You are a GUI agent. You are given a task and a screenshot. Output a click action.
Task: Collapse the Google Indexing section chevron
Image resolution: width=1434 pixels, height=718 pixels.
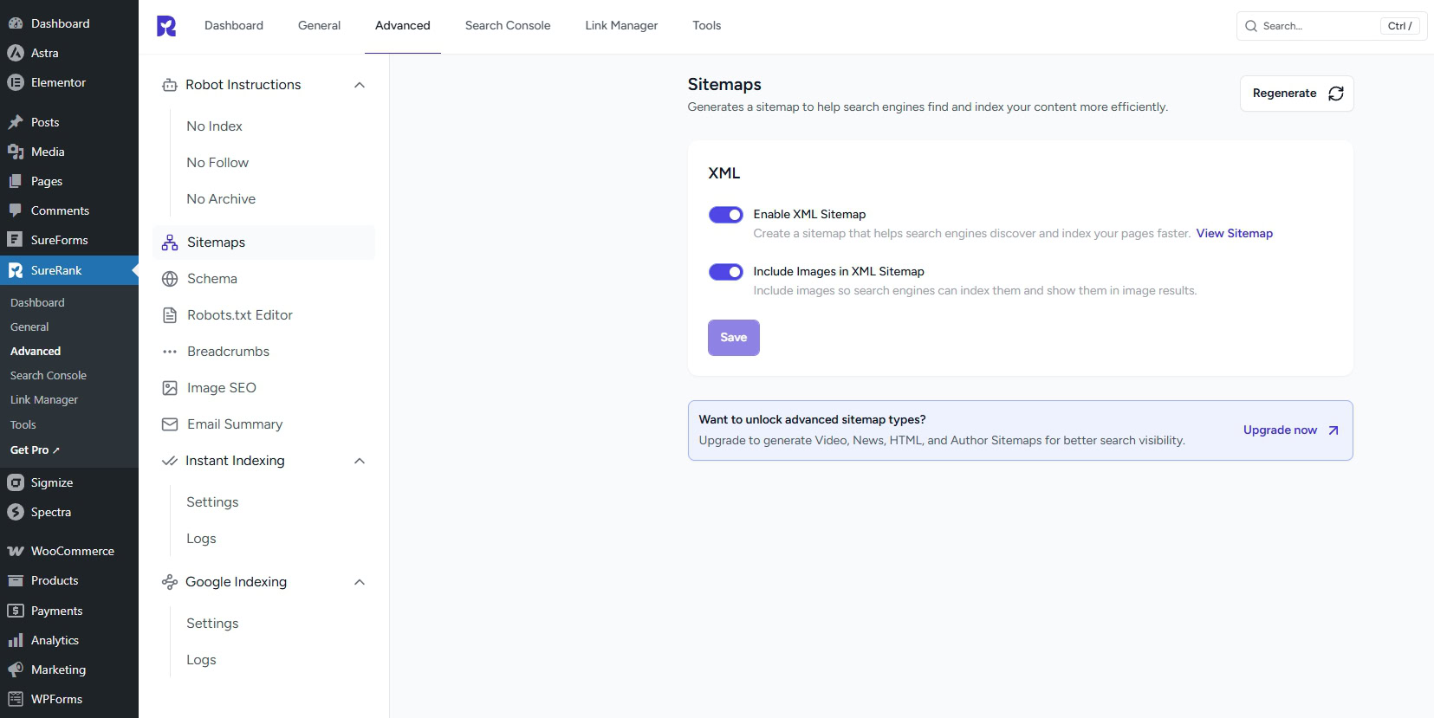pyautogui.click(x=360, y=582)
